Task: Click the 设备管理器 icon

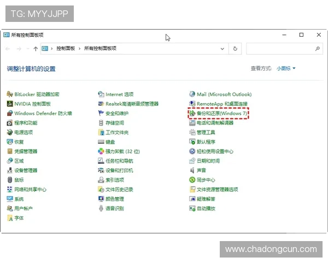Action: coord(10,170)
